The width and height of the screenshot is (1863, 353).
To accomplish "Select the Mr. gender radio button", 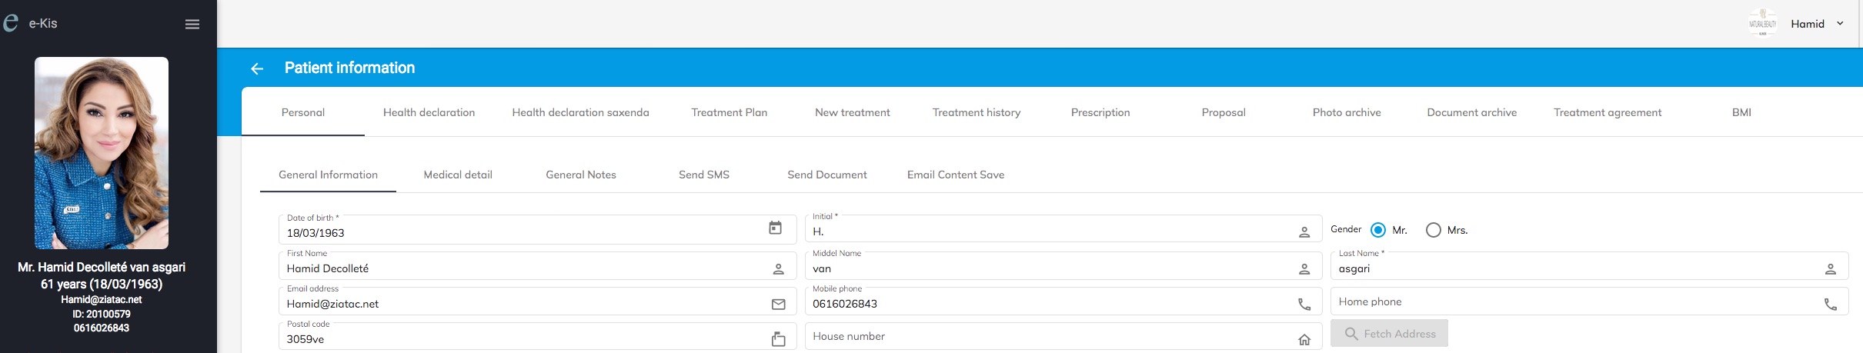I will tap(1378, 230).
